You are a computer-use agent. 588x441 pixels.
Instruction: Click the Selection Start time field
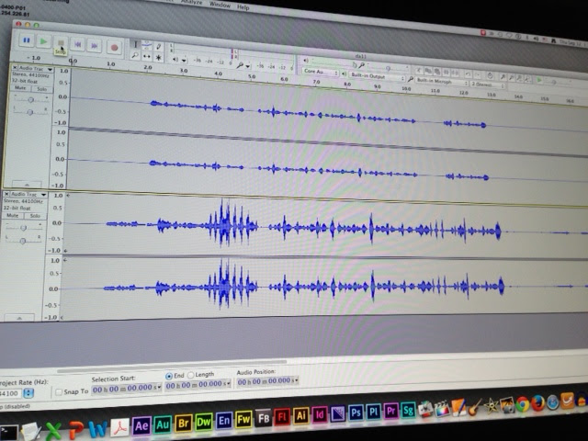pyautogui.click(x=127, y=389)
